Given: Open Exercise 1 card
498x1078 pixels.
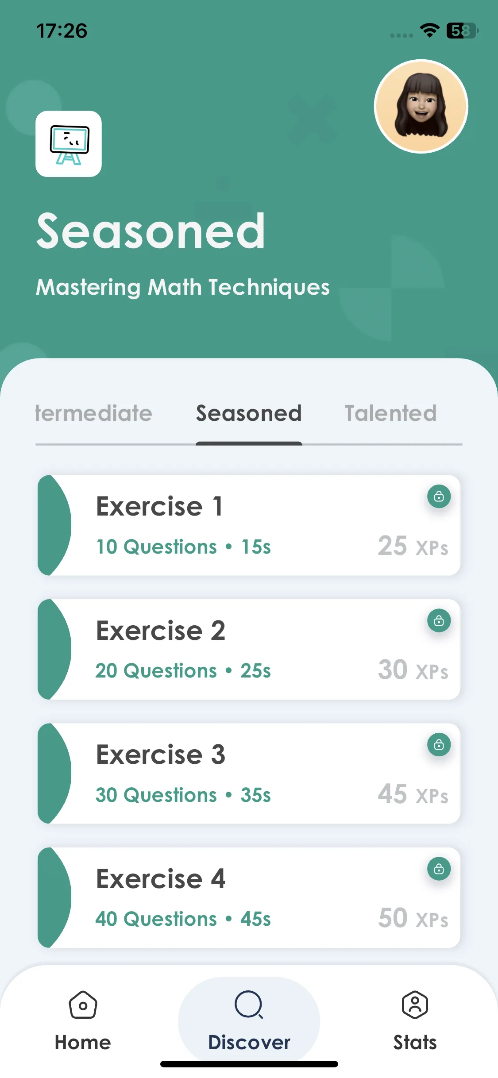Looking at the screenshot, I should 249,525.
